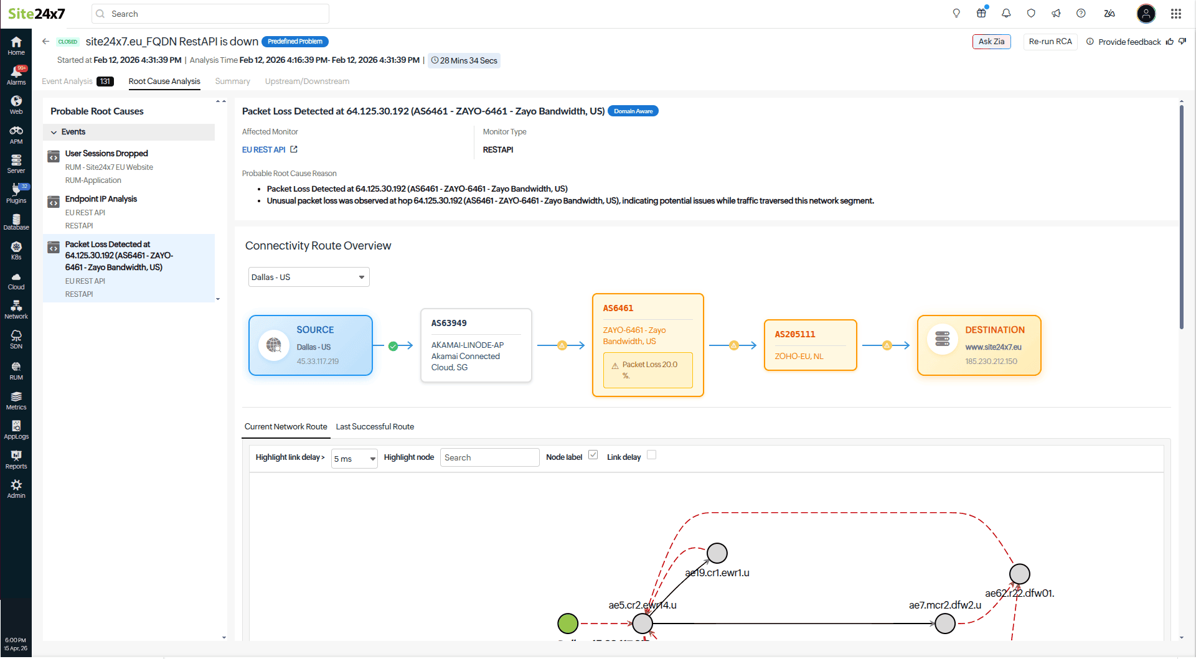1196x659 pixels.
Task: Select User Sessions Dropped event
Action: (x=129, y=166)
